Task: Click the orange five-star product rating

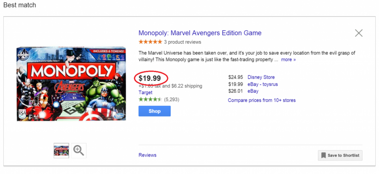Action: pos(150,42)
